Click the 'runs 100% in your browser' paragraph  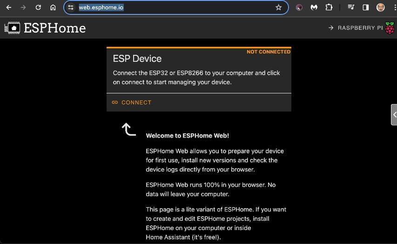point(211,189)
